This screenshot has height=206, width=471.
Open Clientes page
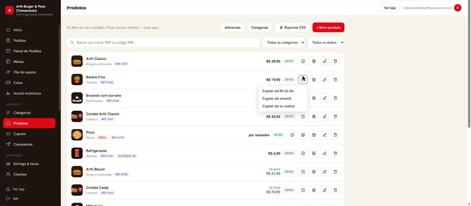tap(29, 174)
